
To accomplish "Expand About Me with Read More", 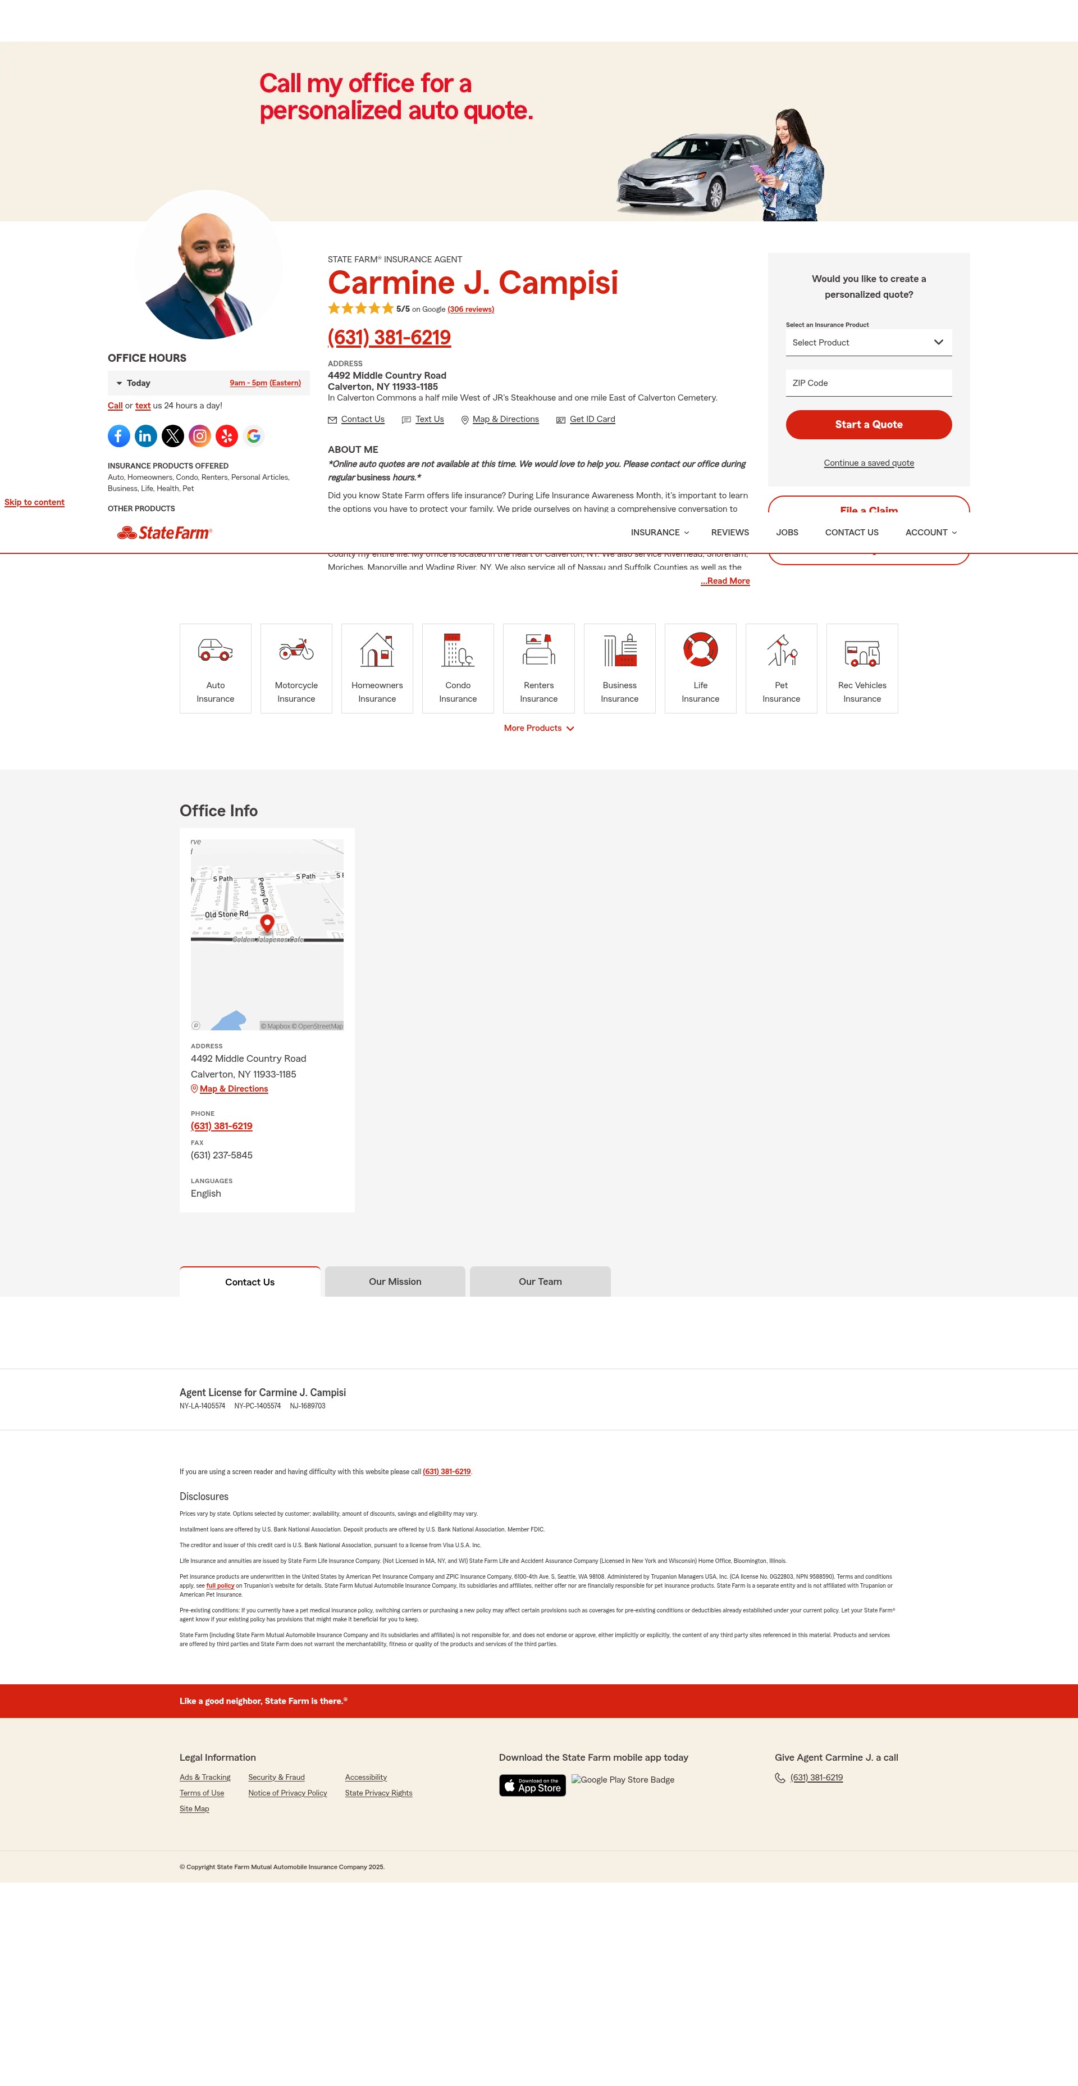I will tap(725, 581).
